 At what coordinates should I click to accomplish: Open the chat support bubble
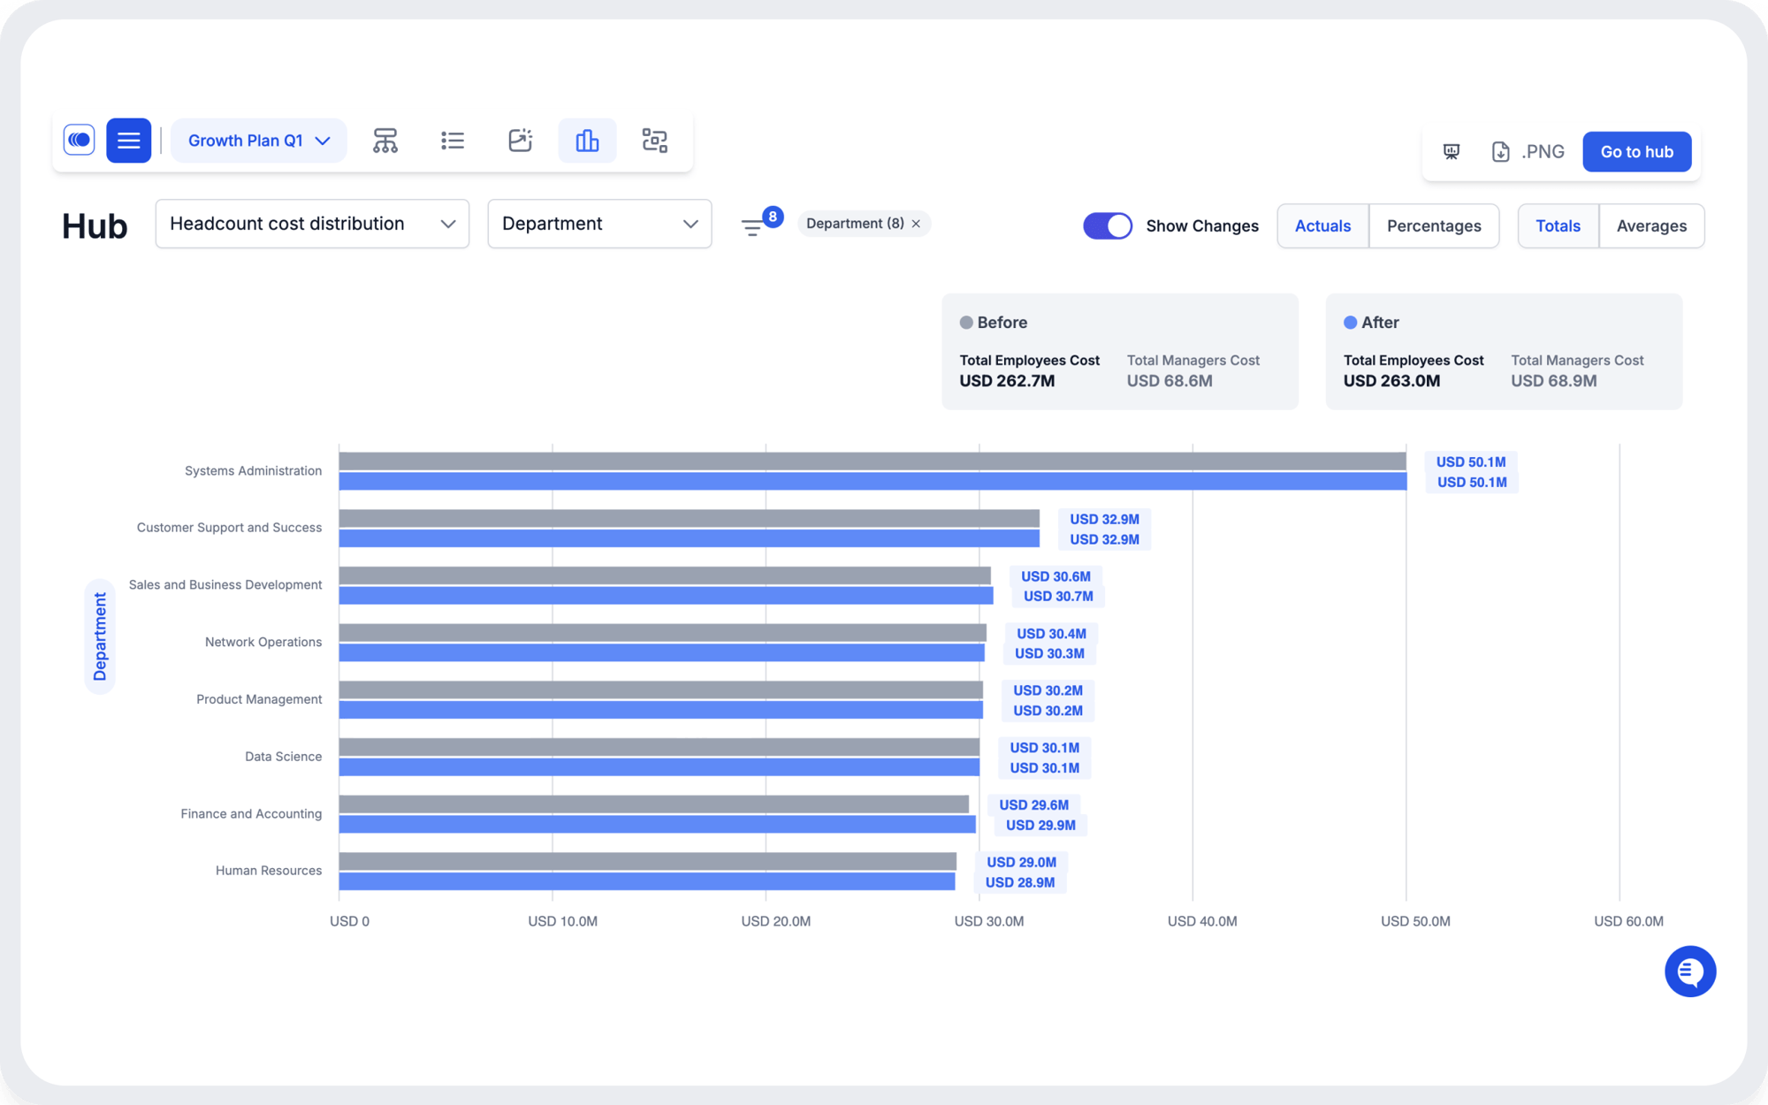click(1690, 972)
